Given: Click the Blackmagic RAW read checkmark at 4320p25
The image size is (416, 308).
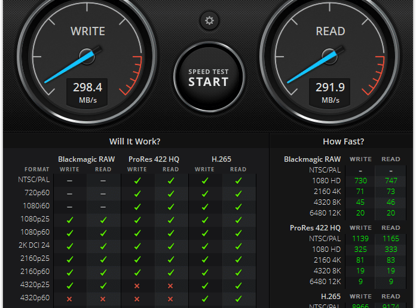Looking at the screenshot, I should [103, 285].
